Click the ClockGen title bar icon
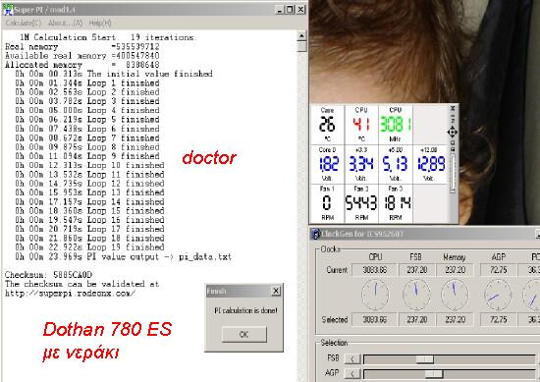This screenshot has height=382, width=540. [315, 234]
